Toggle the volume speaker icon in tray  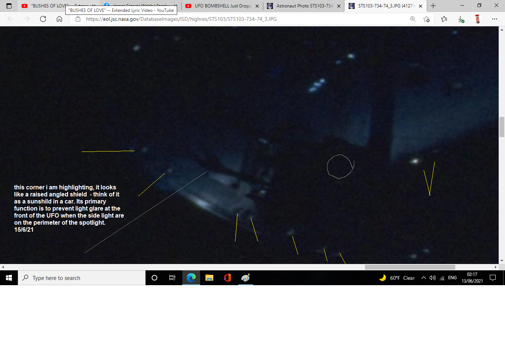click(x=433, y=278)
